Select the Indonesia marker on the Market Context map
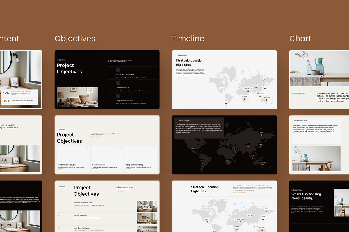349x232 pixels. 259,96
